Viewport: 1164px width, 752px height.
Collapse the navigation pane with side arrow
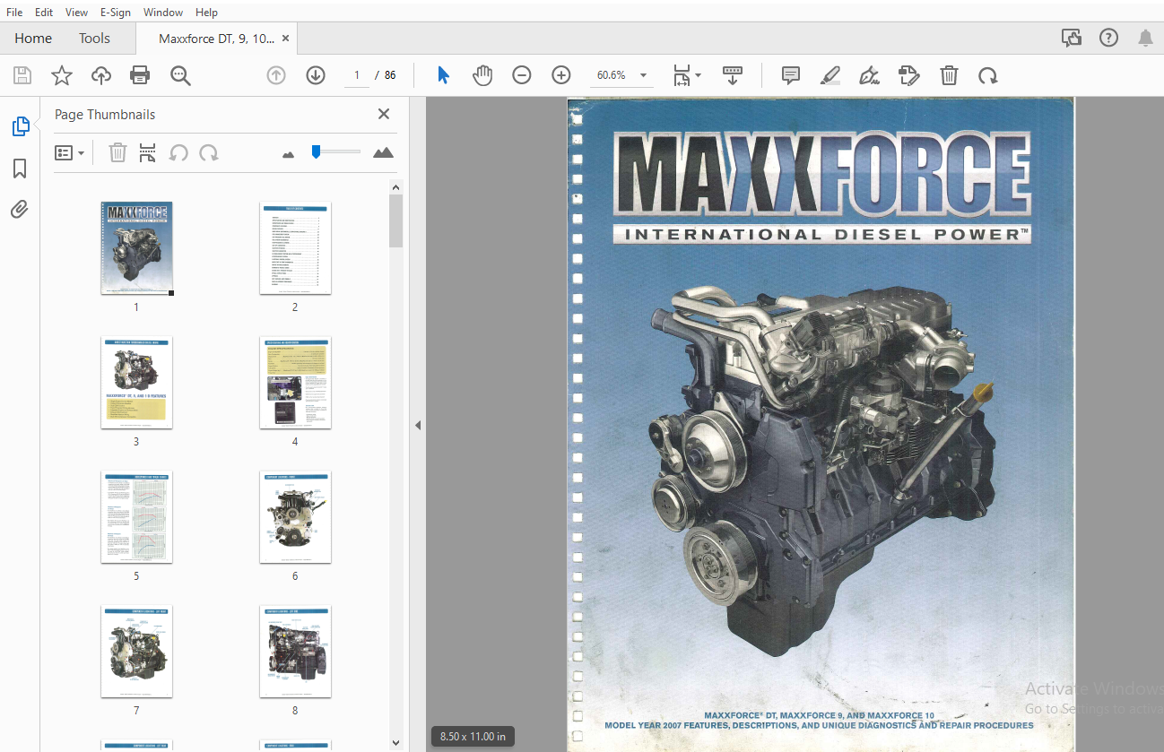pyautogui.click(x=417, y=426)
